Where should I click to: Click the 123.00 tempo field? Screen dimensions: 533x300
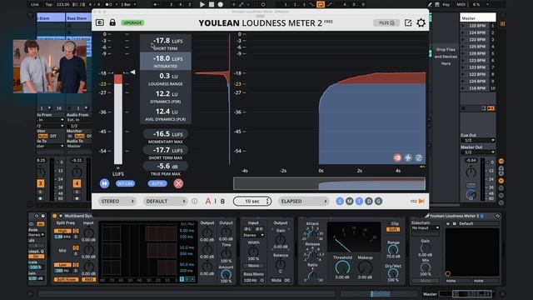tap(63, 4)
